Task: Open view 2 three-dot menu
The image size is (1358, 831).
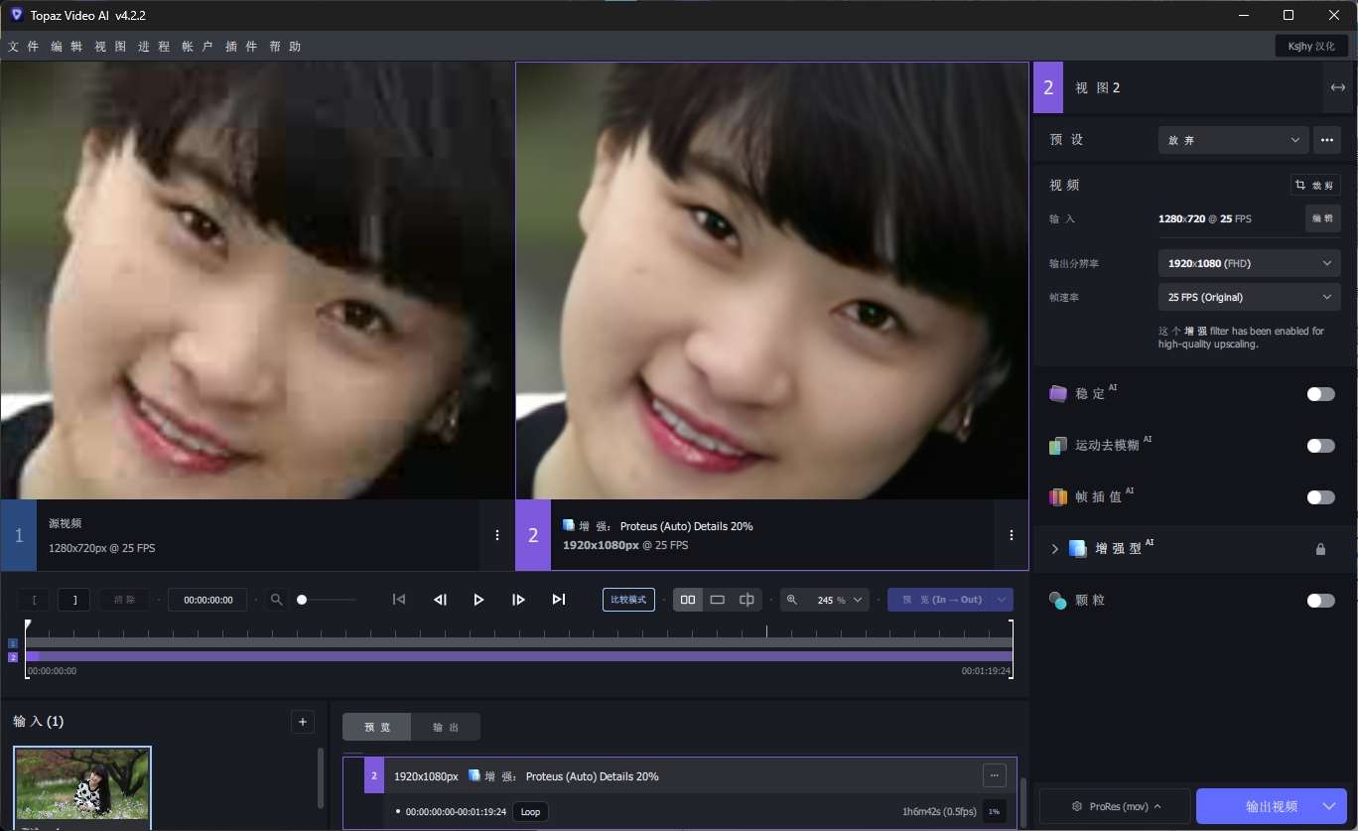Action: (x=1012, y=535)
